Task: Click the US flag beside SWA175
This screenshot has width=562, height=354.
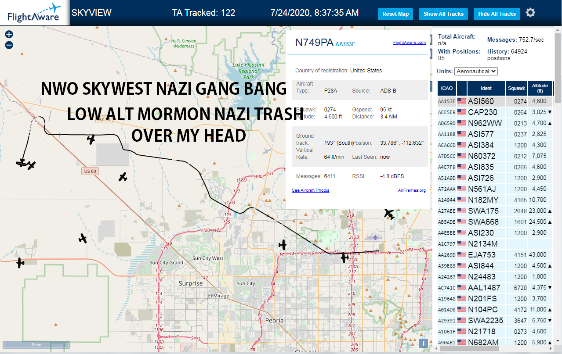Action: coord(461,211)
